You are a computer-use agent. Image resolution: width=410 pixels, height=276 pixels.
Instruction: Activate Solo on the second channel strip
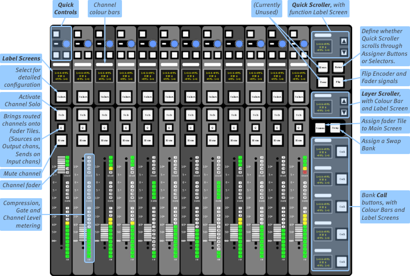point(83,115)
